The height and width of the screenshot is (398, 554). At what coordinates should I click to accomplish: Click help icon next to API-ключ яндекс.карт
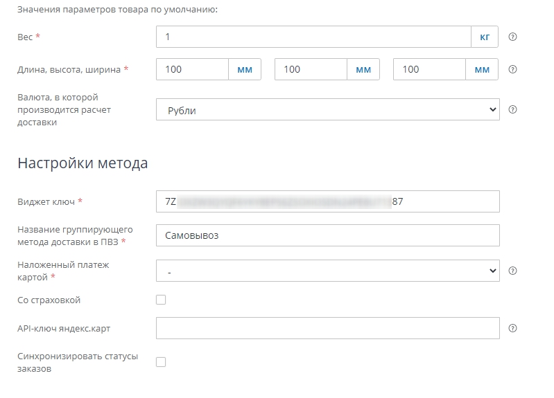[513, 328]
